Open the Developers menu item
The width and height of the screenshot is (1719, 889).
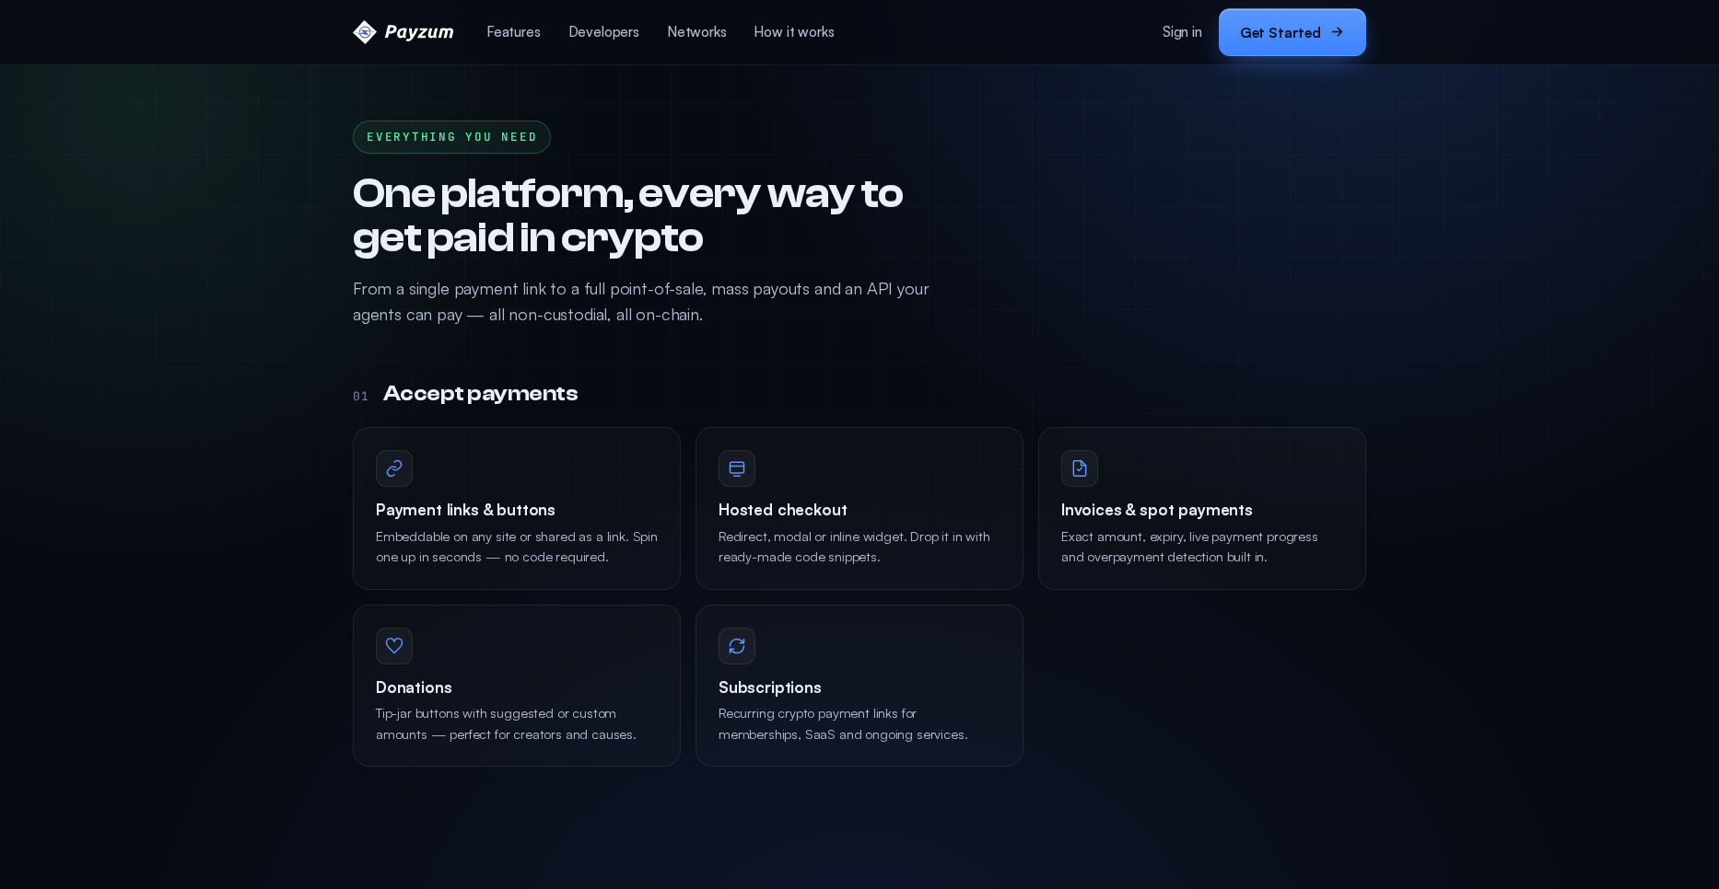tap(603, 32)
